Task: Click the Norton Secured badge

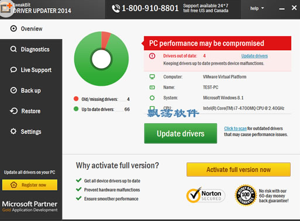Action: (205, 195)
